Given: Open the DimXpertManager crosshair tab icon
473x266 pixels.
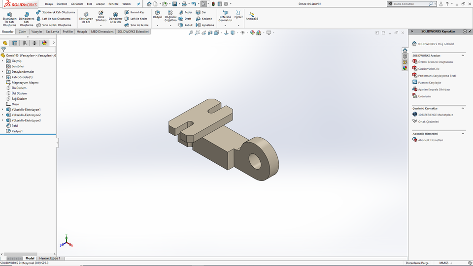Looking at the screenshot, I should 34,43.
